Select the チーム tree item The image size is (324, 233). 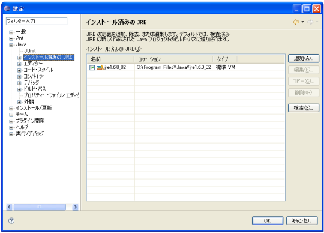coord(22,115)
